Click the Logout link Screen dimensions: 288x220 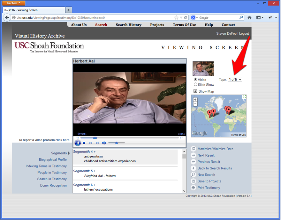click(x=244, y=33)
